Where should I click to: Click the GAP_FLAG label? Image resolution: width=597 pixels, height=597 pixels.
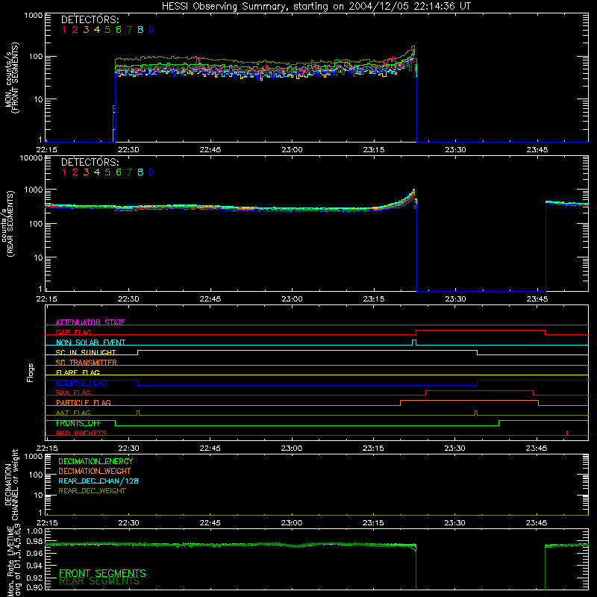click(73, 332)
